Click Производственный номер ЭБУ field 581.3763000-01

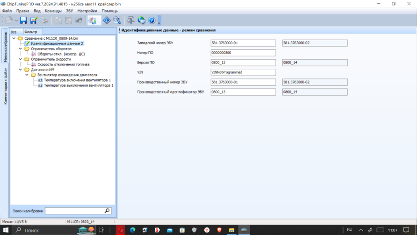tap(243, 82)
